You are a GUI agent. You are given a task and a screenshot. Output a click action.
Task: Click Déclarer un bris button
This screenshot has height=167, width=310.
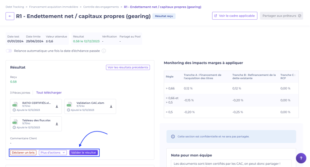(x=23, y=153)
